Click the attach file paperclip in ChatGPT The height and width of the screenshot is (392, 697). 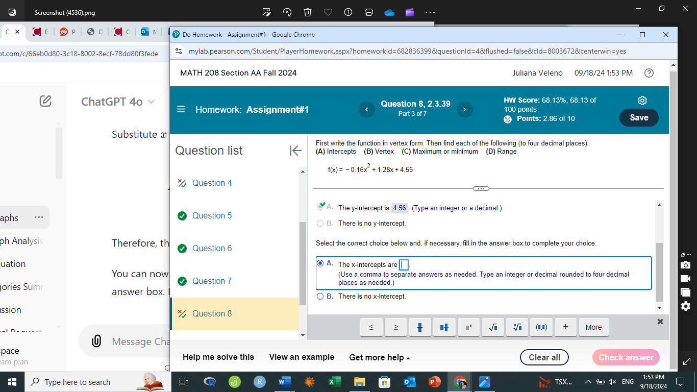[96, 341]
